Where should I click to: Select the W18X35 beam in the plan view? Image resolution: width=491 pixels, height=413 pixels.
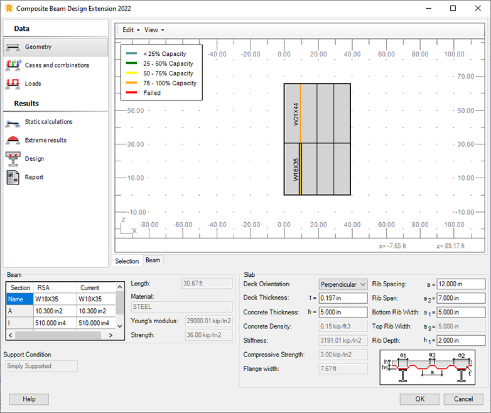point(300,169)
